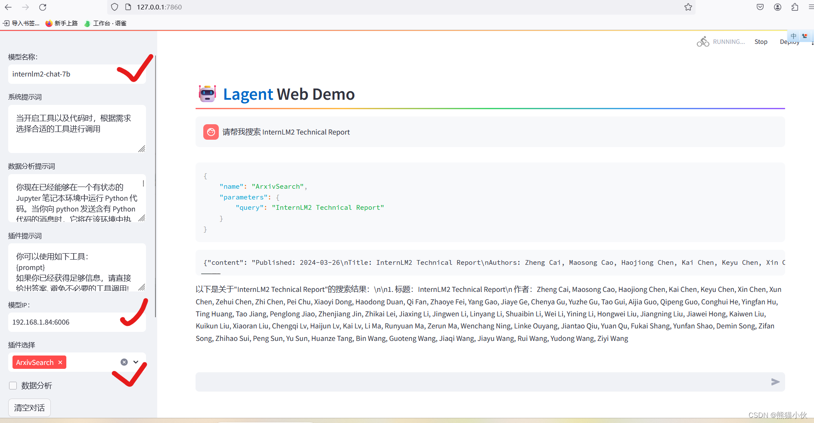
Task: Click the user message 请帮我搜索 InternLM2 Technical Report
Action: 286,132
